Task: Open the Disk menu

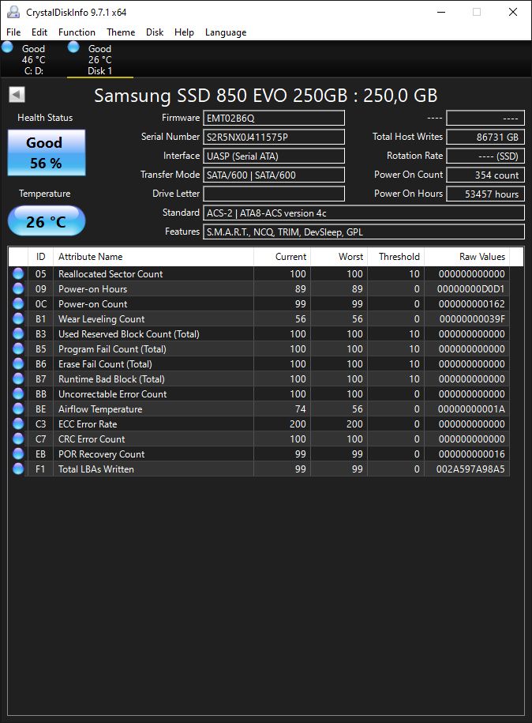Action: [155, 32]
